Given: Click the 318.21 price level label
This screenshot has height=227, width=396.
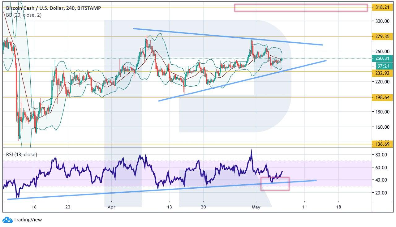Looking at the screenshot, I should (382, 7).
